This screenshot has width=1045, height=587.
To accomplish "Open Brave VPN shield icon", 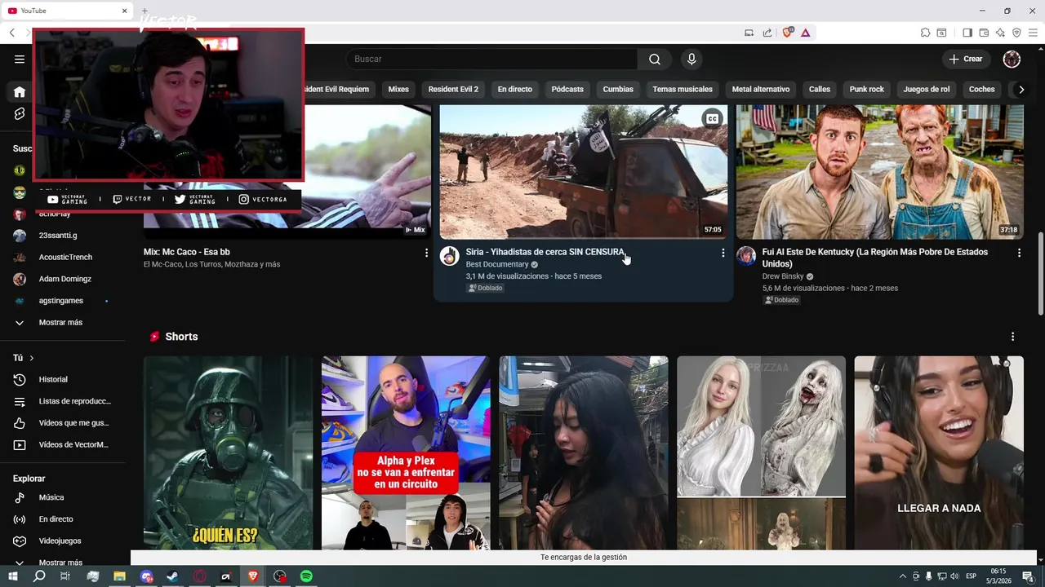I will tap(1016, 33).
